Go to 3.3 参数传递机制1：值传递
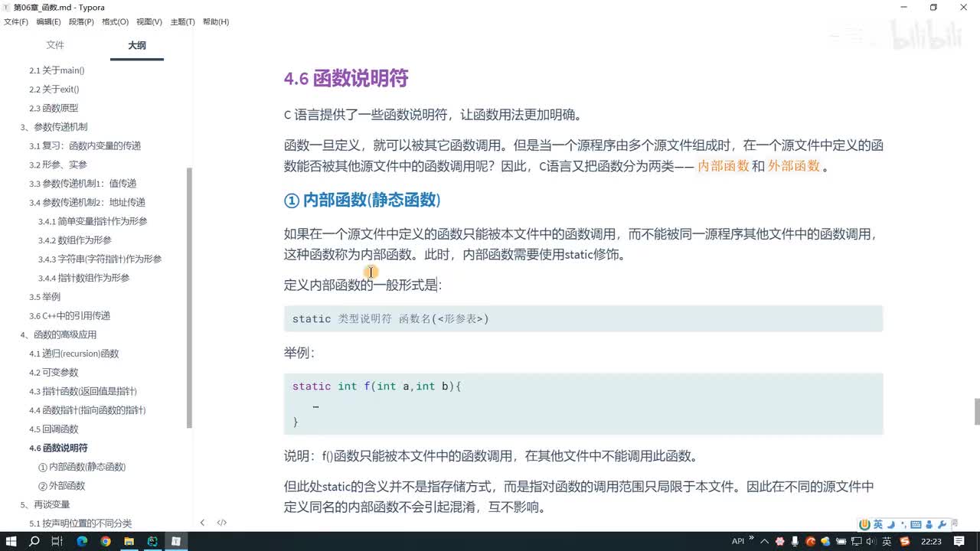Image resolution: width=980 pixels, height=551 pixels. (x=83, y=184)
